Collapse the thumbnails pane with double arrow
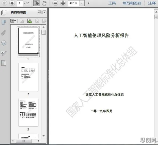Image resolution: width=158 pixels, height=145 pixels. tap(39, 12)
